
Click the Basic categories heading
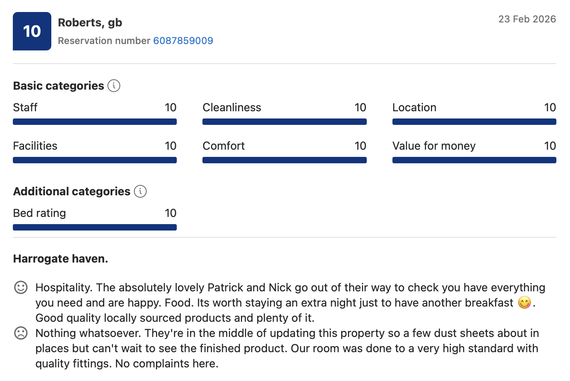pyautogui.click(x=59, y=86)
